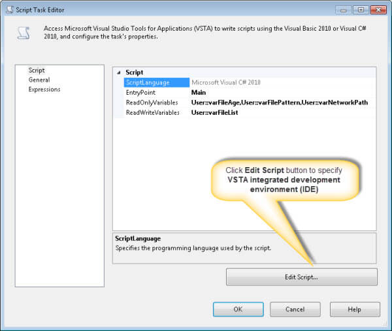392x331 pixels.
Task: Maximize the Script Task Editor window
Action: point(361,10)
